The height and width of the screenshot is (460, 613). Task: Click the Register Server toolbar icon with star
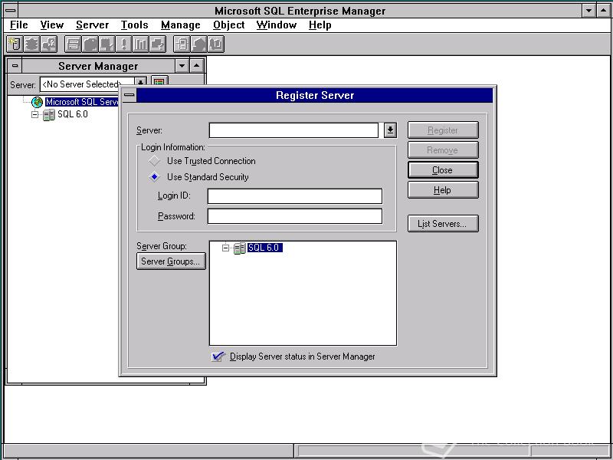(x=15, y=44)
